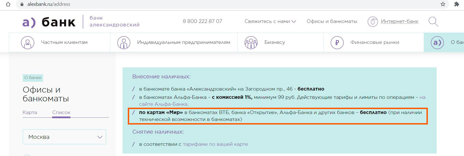Click the Частным клиентам person icon
Screen dimensions: 464x156
coord(28,43)
